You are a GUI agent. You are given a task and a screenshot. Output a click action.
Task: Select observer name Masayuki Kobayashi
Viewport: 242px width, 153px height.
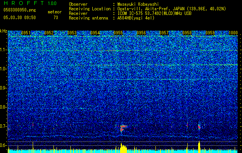(x=138, y=4)
